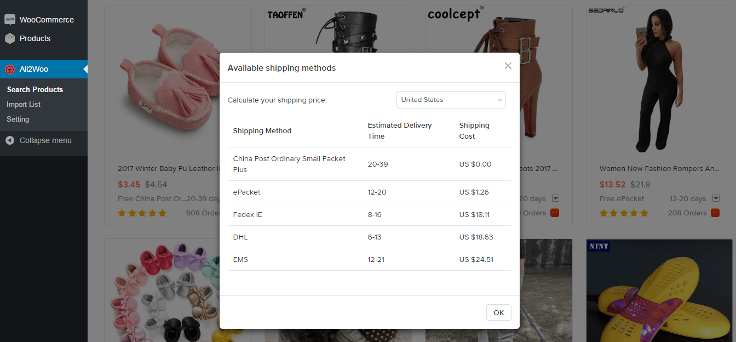Click the Collapse menu arrow icon
Screen dimensions: 736x342
point(10,140)
